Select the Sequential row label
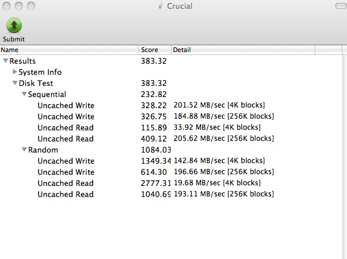 [47, 94]
